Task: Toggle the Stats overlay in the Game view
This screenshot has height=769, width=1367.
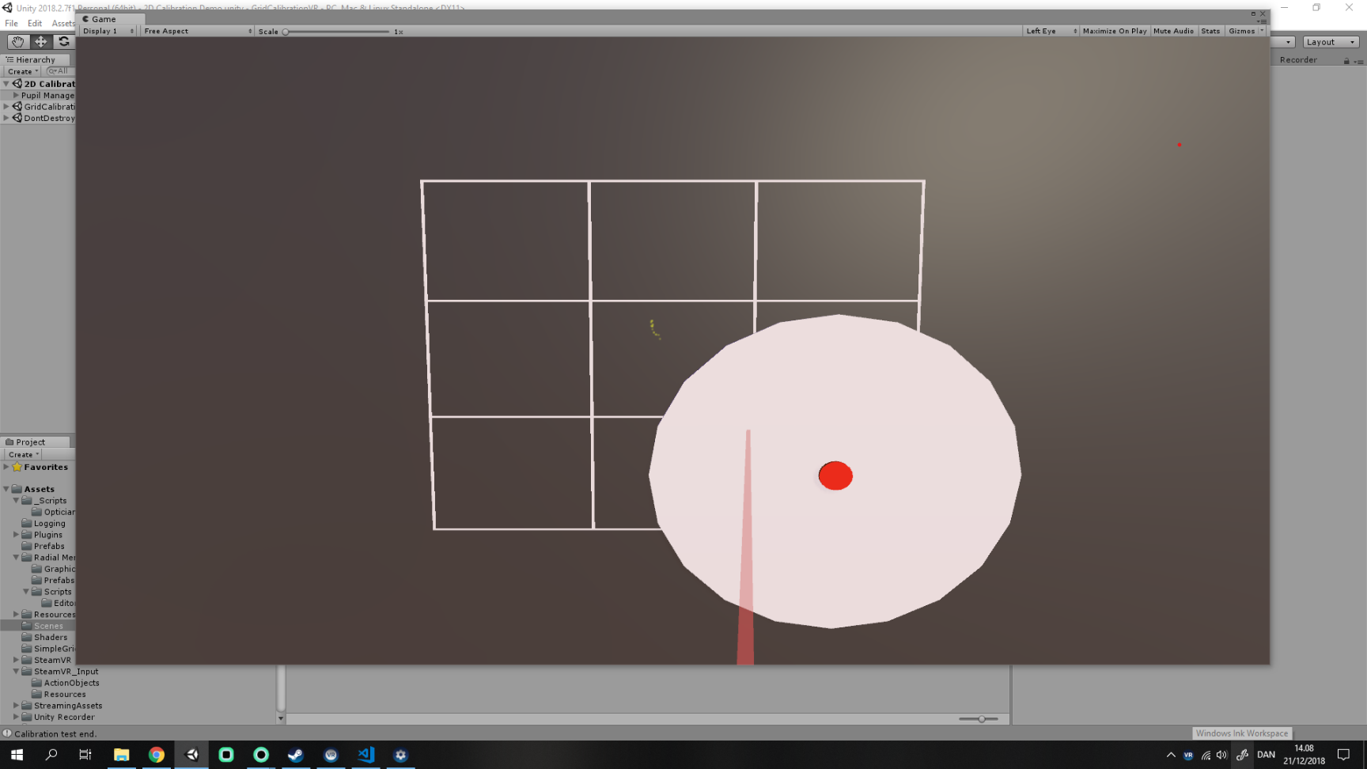Action: [1210, 31]
